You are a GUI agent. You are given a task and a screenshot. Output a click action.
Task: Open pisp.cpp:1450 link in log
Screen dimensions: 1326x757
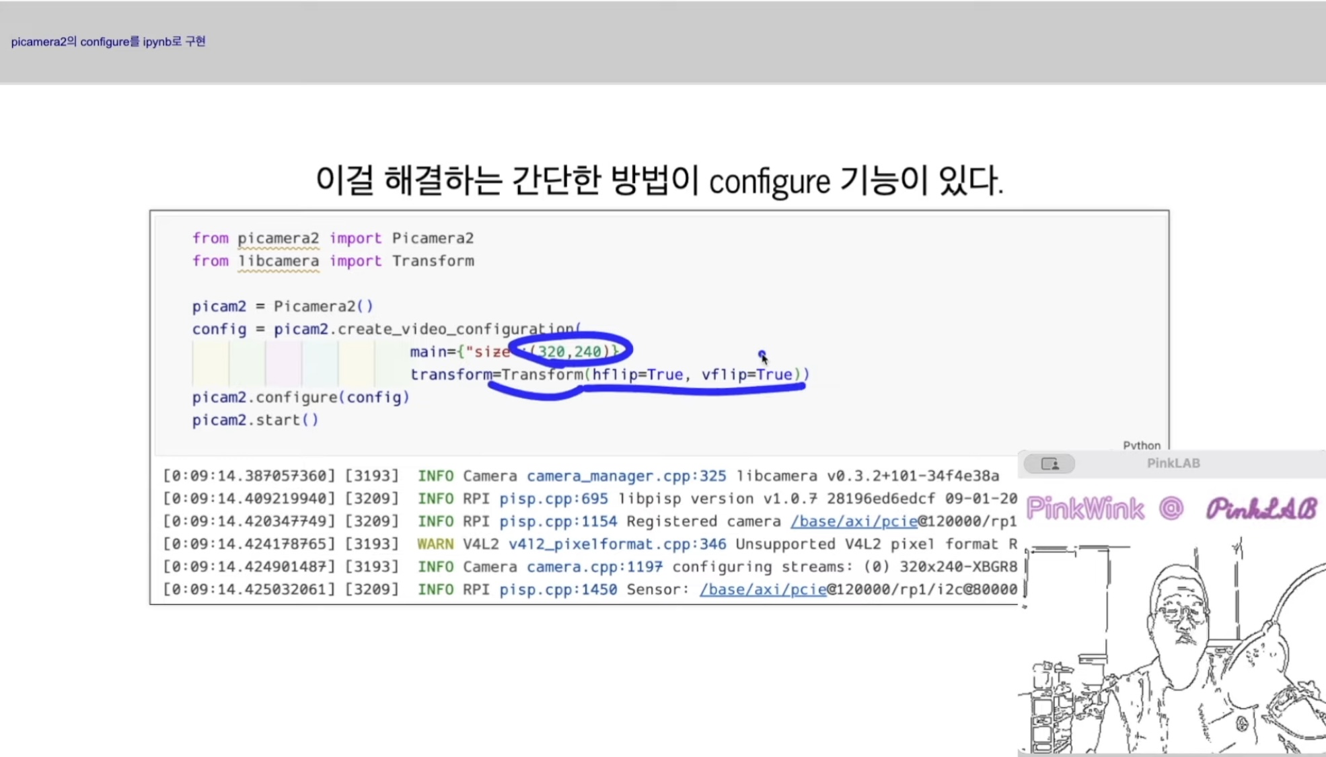click(x=558, y=590)
